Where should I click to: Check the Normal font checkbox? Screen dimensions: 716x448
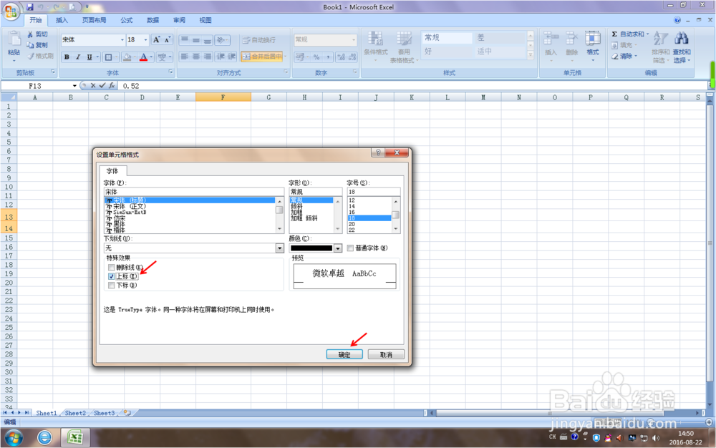350,248
